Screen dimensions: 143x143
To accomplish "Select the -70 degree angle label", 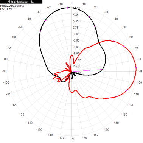I will (8, 48).
